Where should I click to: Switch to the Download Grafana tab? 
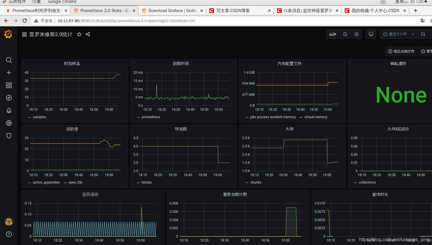173,11
